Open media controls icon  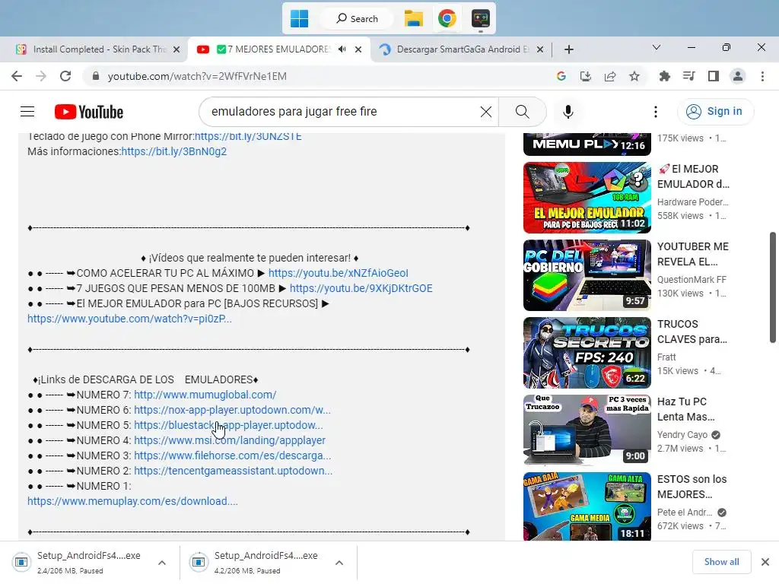pyautogui.click(x=688, y=77)
